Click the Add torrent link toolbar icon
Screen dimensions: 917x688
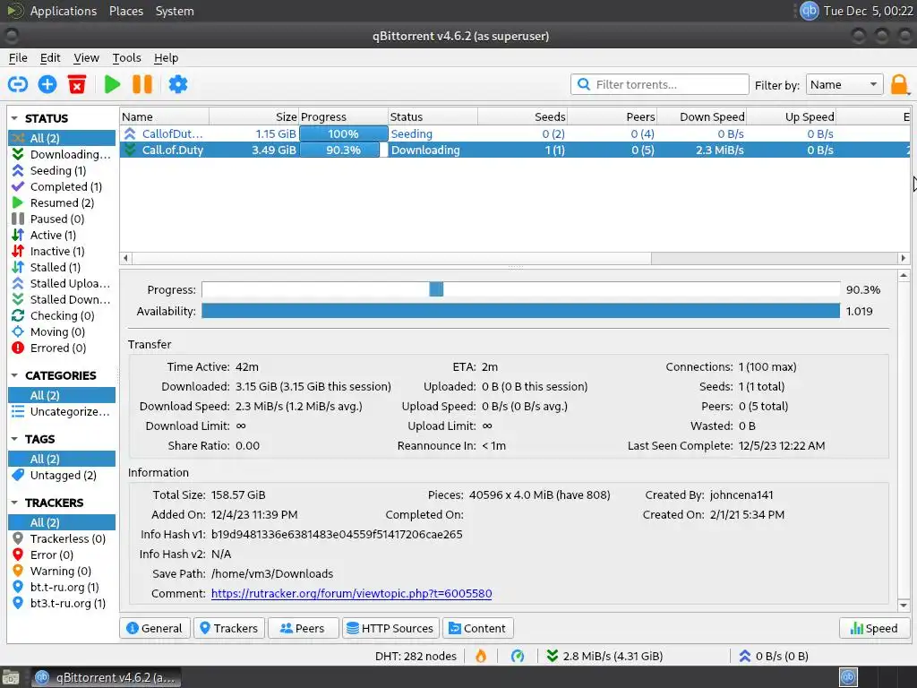[18, 84]
